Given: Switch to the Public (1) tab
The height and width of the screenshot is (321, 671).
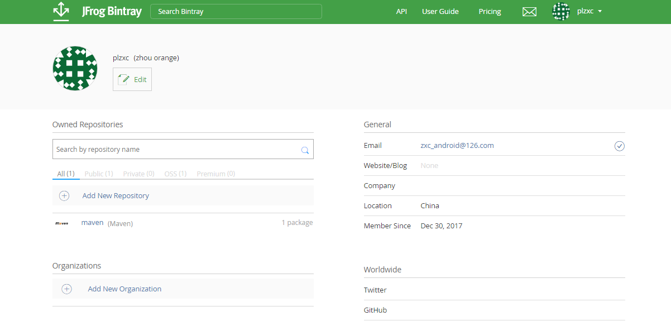Looking at the screenshot, I should (x=99, y=174).
